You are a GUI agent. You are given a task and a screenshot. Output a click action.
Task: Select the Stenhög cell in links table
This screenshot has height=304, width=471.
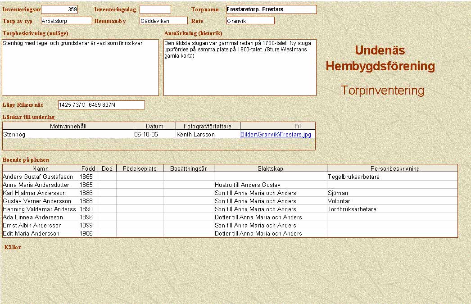68,134
